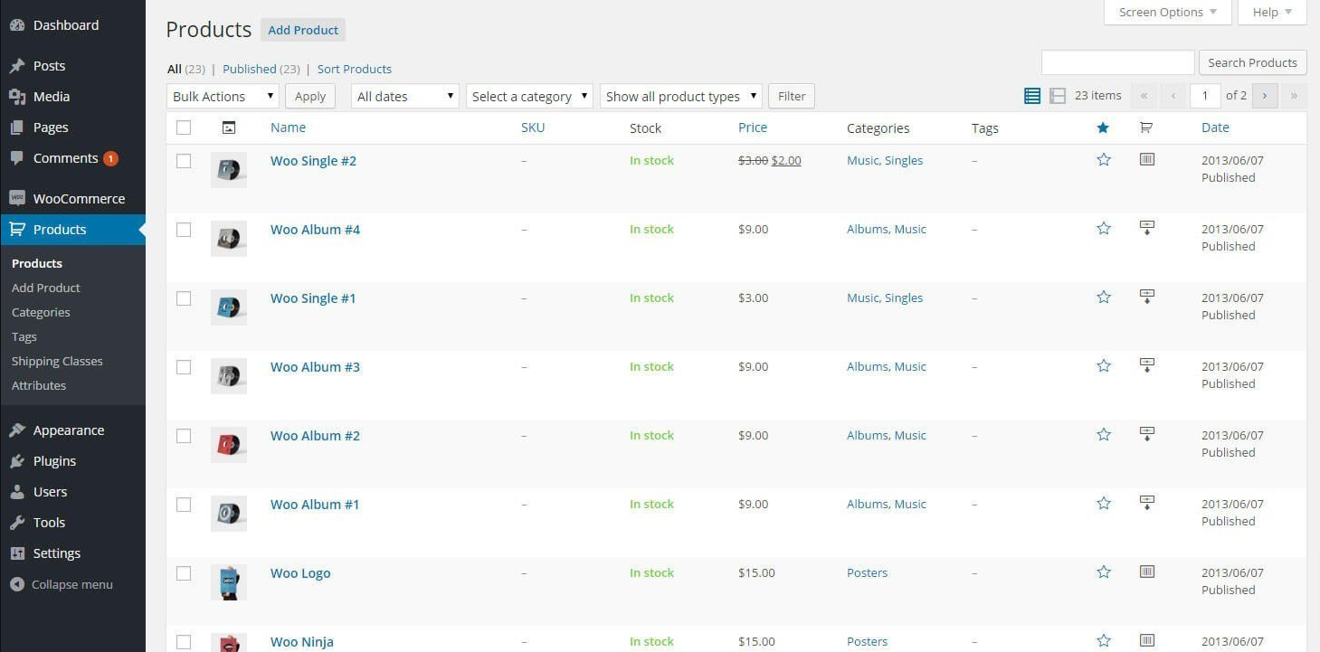The height and width of the screenshot is (652, 1320).
Task: Open Posts menu
Action: [72, 66]
